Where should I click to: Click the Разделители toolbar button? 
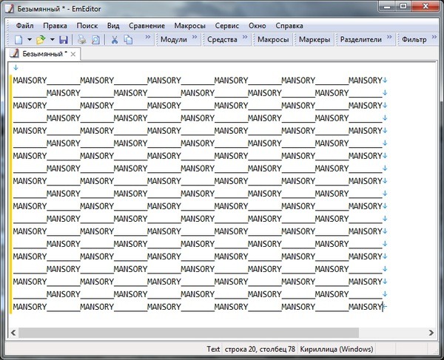[361, 39]
